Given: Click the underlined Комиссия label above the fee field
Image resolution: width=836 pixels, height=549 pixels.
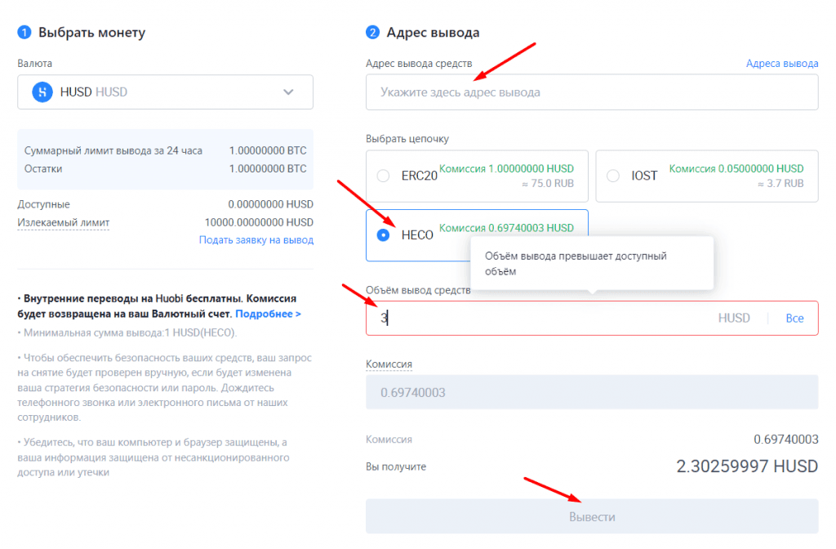Looking at the screenshot, I should pos(389,364).
